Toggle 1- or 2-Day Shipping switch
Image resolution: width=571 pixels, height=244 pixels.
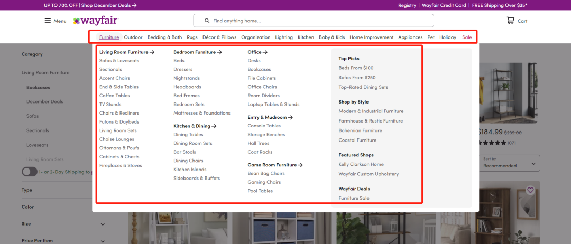(x=29, y=172)
